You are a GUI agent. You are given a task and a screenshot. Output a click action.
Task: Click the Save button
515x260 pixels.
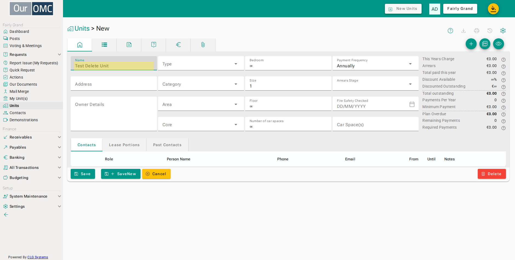[x=83, y=174]
